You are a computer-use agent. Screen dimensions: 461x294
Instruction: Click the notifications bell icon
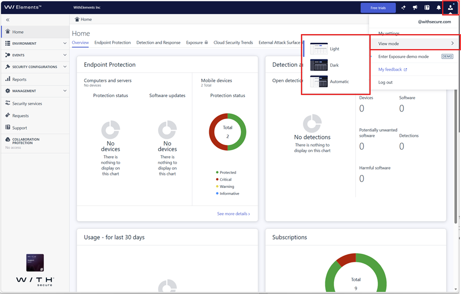[439, 8]
